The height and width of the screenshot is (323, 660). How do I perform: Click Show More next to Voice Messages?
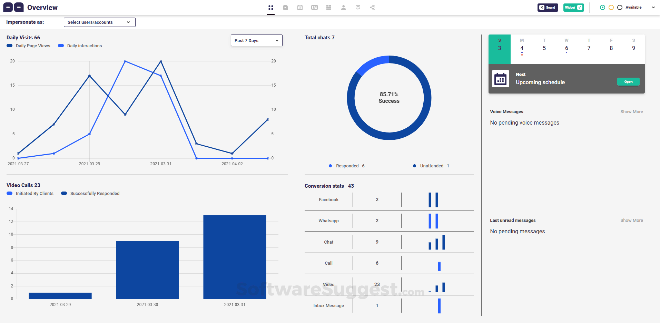pyautogui.click(x=631, y=112)
